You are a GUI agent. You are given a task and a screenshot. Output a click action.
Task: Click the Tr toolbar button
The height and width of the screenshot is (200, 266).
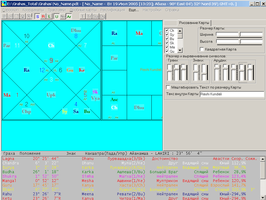pyautogui.click(x=89, y=16)
